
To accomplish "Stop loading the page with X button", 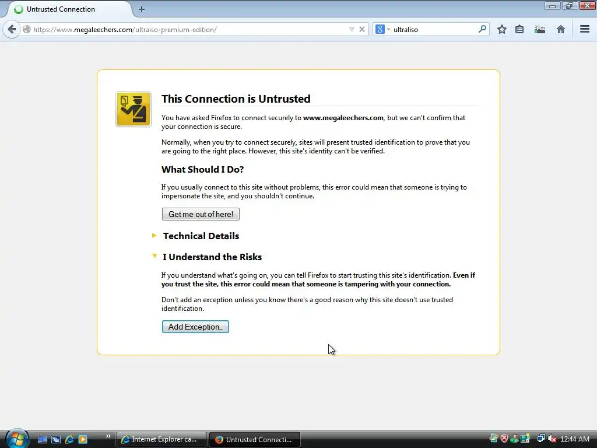I will click(362, 29).
